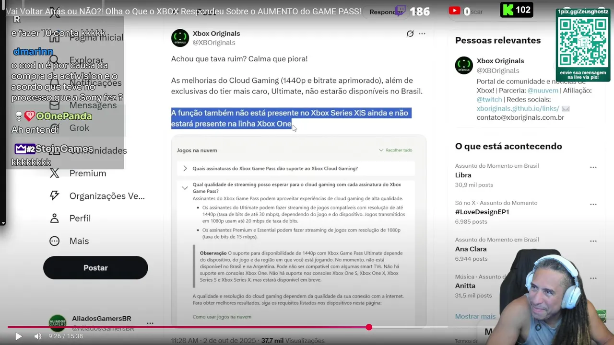The height and width of the screenshot is (345, 614).
Task: Click the Anitta trending topic
Action: 465,286
